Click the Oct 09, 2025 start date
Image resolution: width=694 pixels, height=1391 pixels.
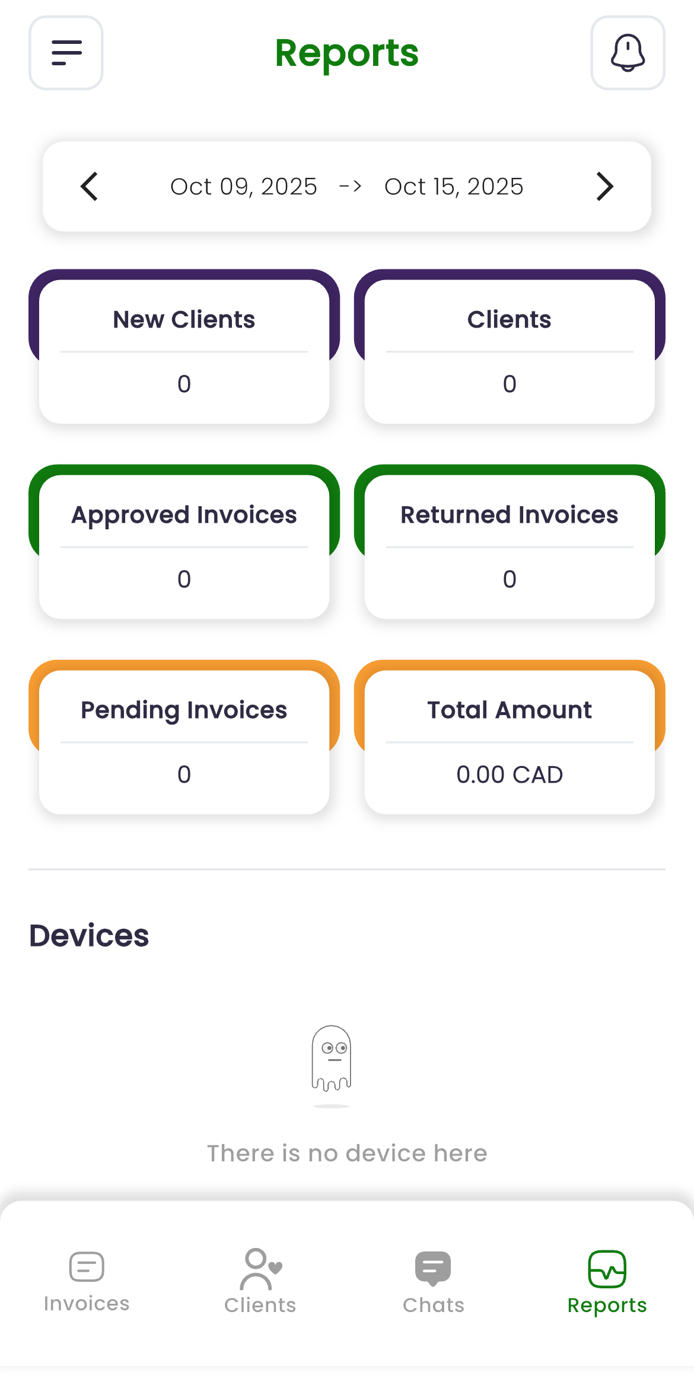click(243, 186)
